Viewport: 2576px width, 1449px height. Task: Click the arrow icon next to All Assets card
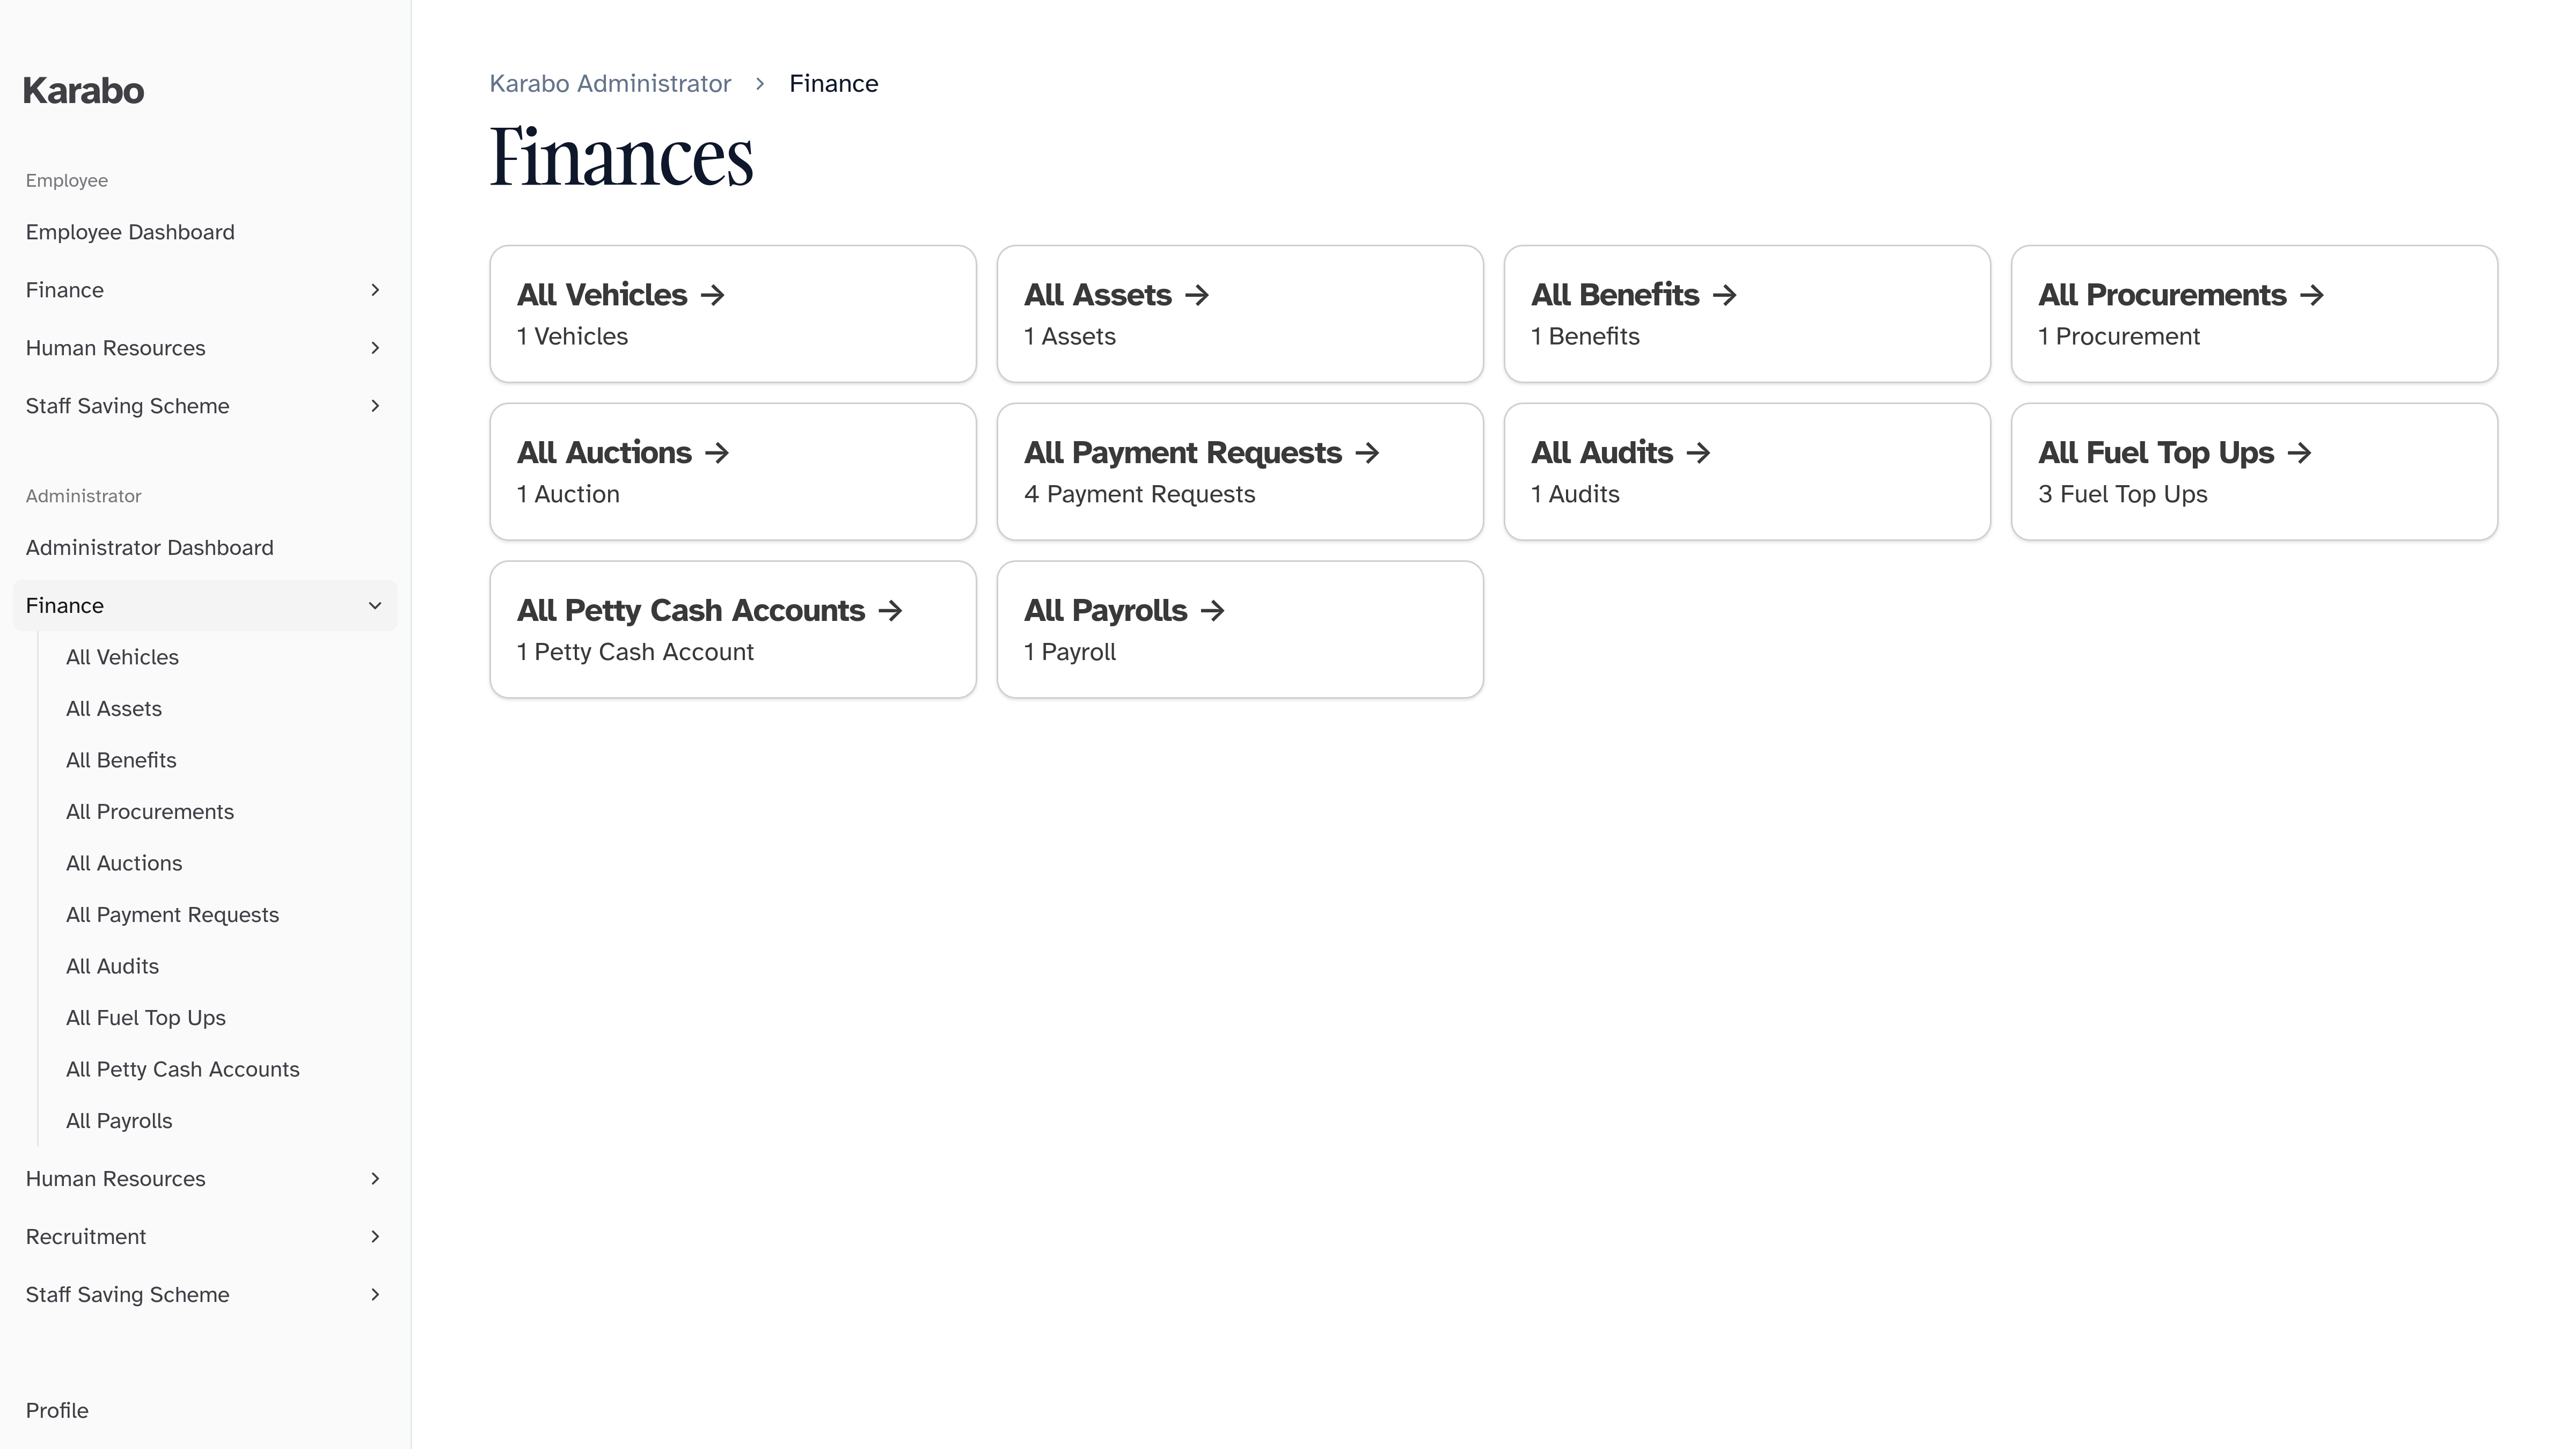tap(1197, 295)
